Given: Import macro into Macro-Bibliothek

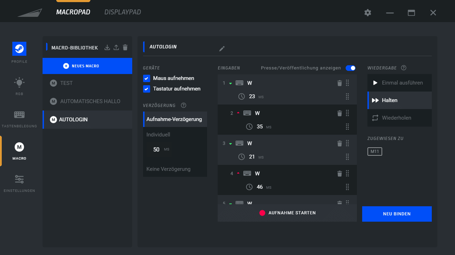Looking at the screenshot, I should (107, 48).
